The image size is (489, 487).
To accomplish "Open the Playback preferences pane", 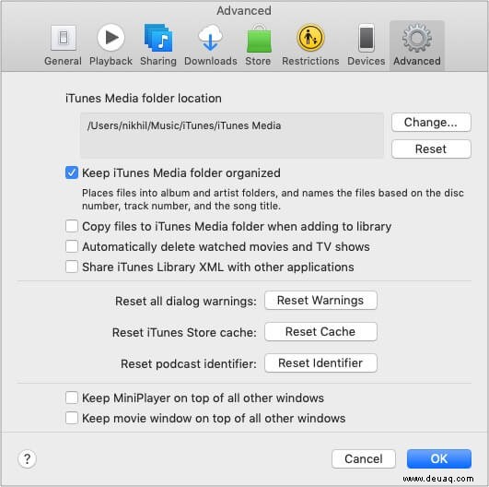I will pos(111,45).
